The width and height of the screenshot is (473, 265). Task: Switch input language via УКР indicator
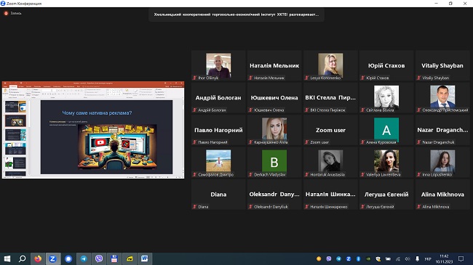428,259
